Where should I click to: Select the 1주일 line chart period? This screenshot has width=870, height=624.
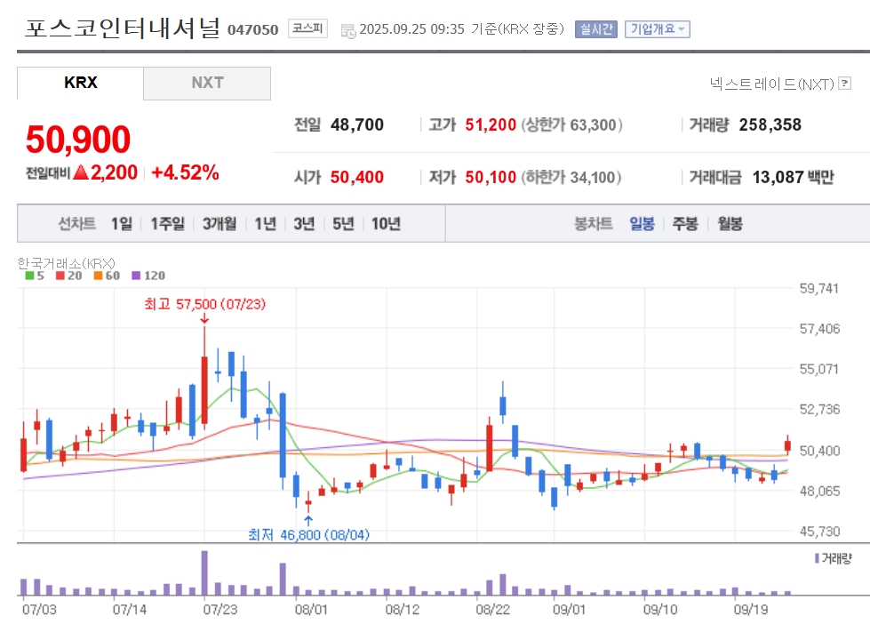click(168, 224)
